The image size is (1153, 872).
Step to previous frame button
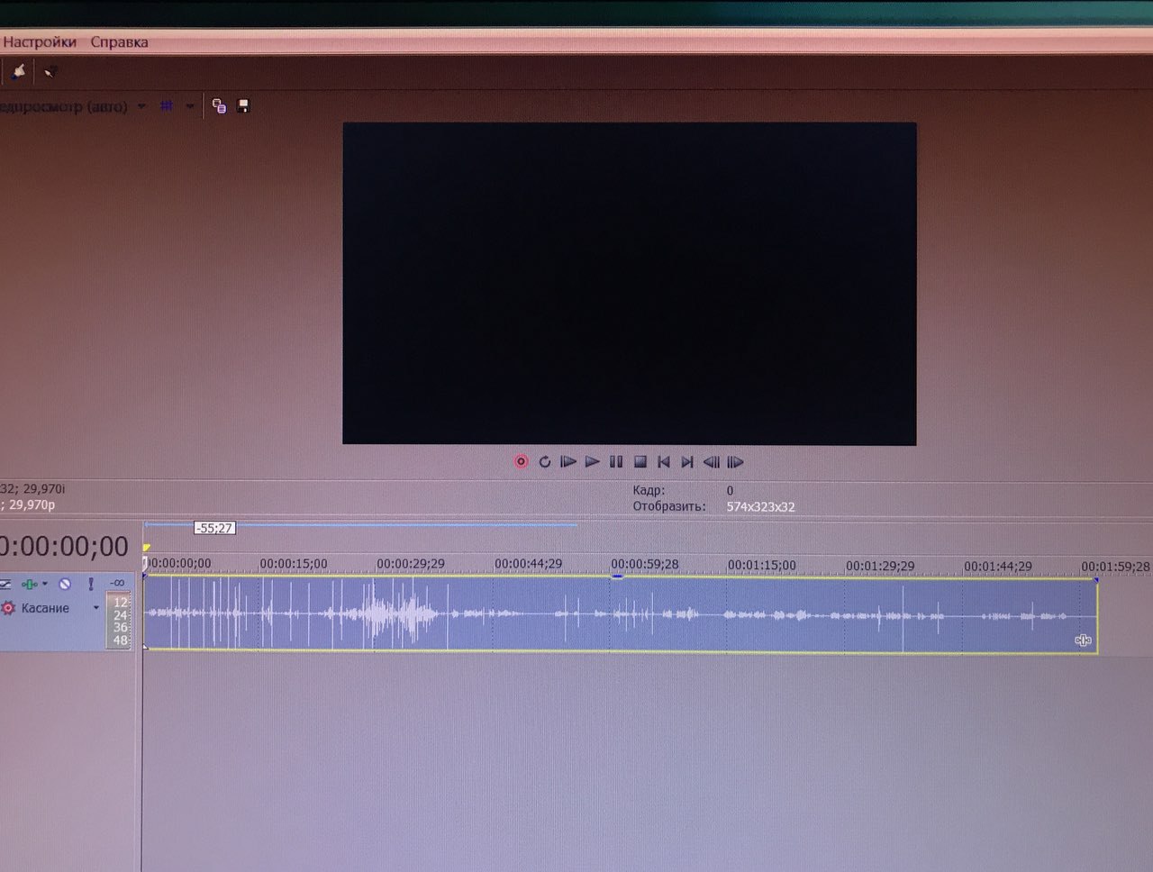[x=712, y=462]
